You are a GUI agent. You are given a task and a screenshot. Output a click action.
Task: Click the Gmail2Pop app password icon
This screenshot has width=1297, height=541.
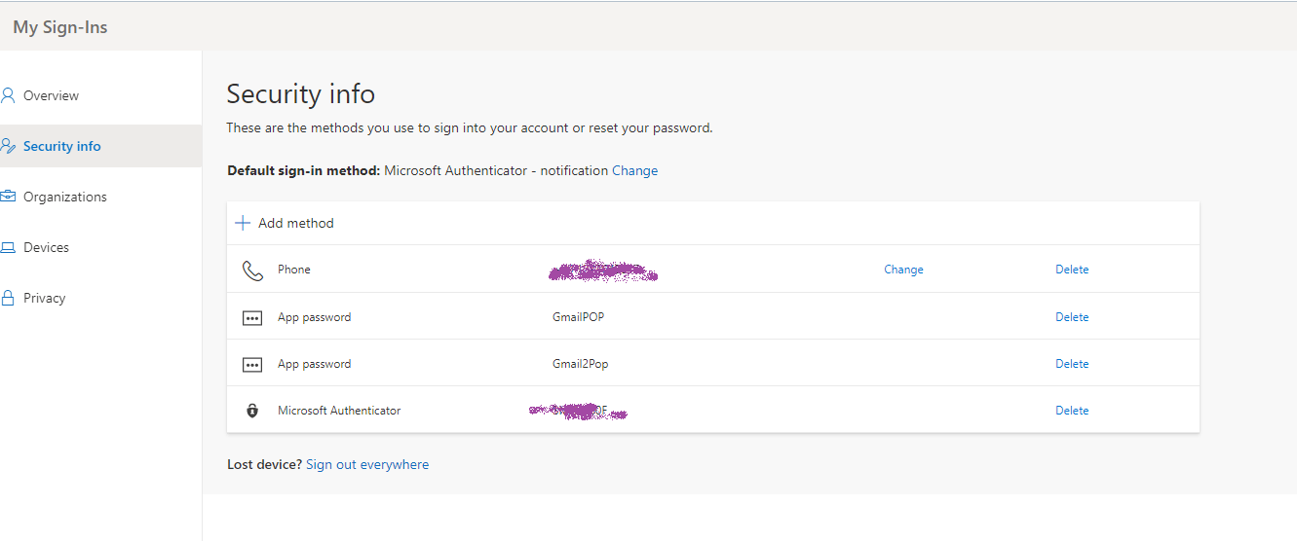(252, 364)
